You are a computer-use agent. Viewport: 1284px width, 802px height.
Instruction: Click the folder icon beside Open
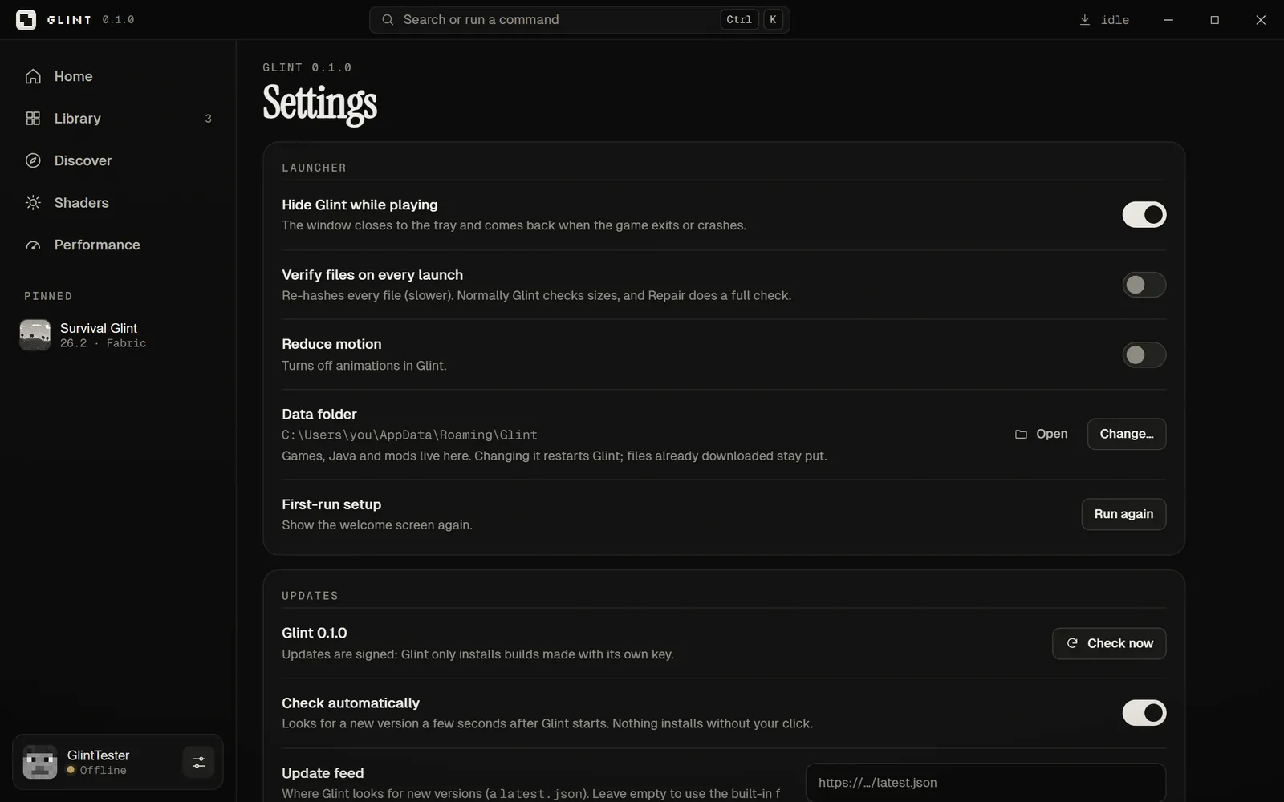(1021, 434)
